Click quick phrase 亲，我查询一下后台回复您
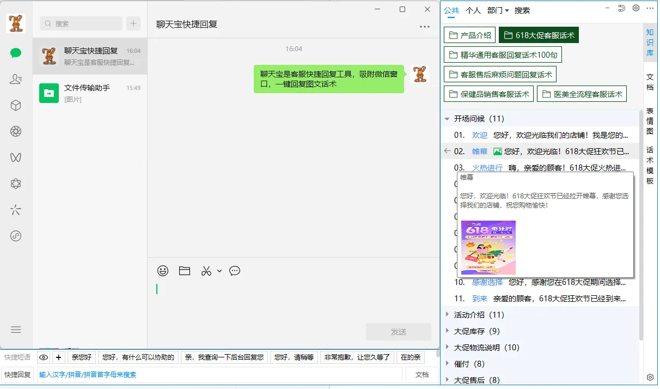Image resolution: width=660 pixels, height=389 pixels. tap(224, 357)
